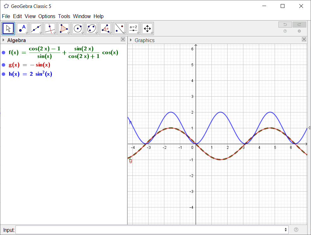Select the Ellipse conic tool
This screenshot has width=311, height=235.
[92, 29]
